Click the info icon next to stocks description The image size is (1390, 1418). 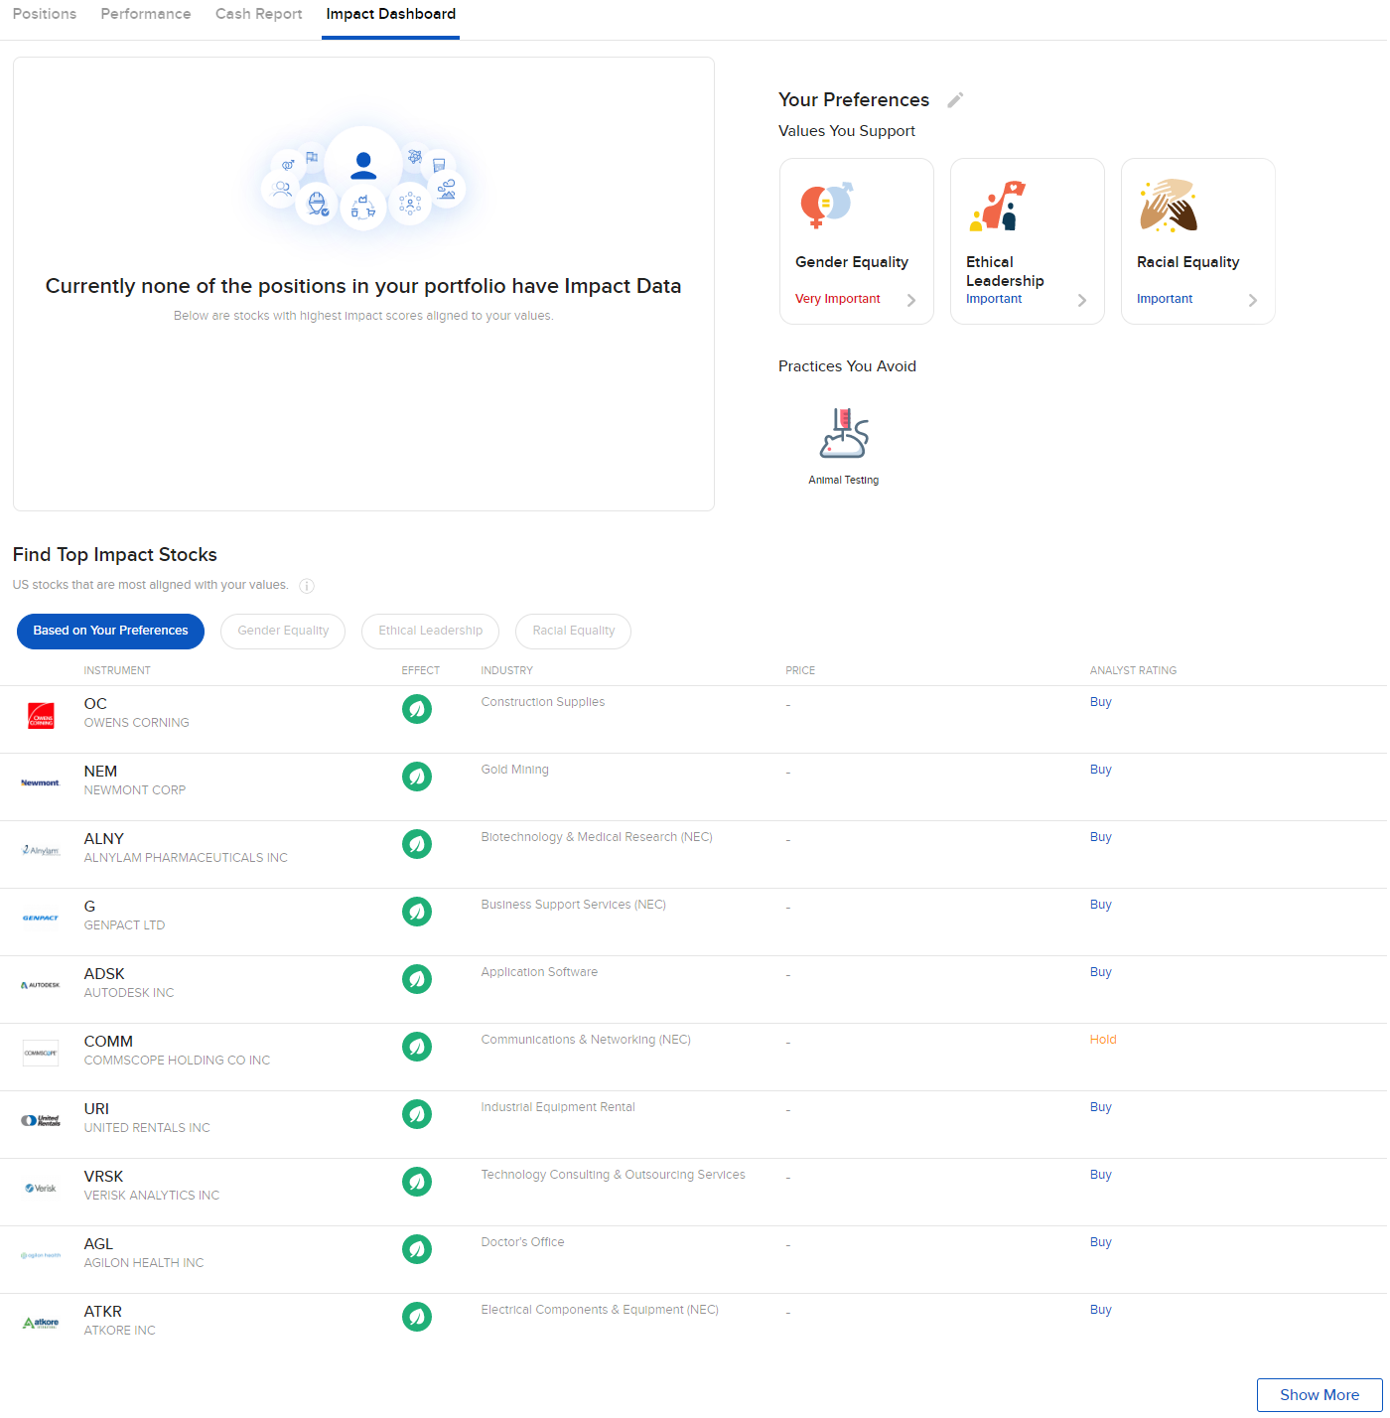[x=307, y=586]
